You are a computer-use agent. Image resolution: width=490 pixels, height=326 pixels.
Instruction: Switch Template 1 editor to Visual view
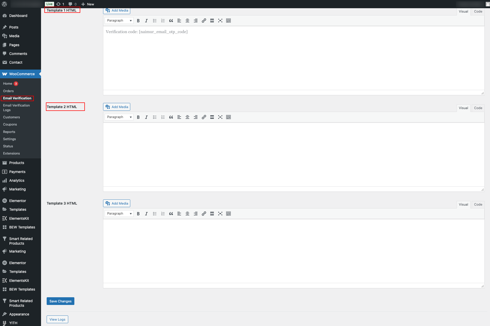pos(463,11)
